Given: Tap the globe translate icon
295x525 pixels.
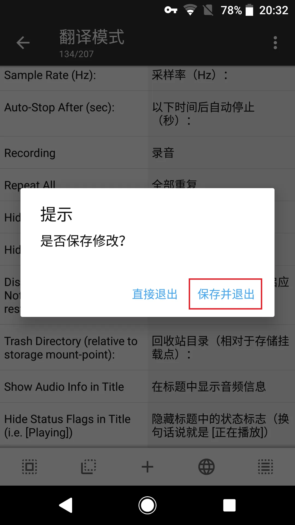Looking at the screenshot, I should pyautogui.click(x=206, y=466).
